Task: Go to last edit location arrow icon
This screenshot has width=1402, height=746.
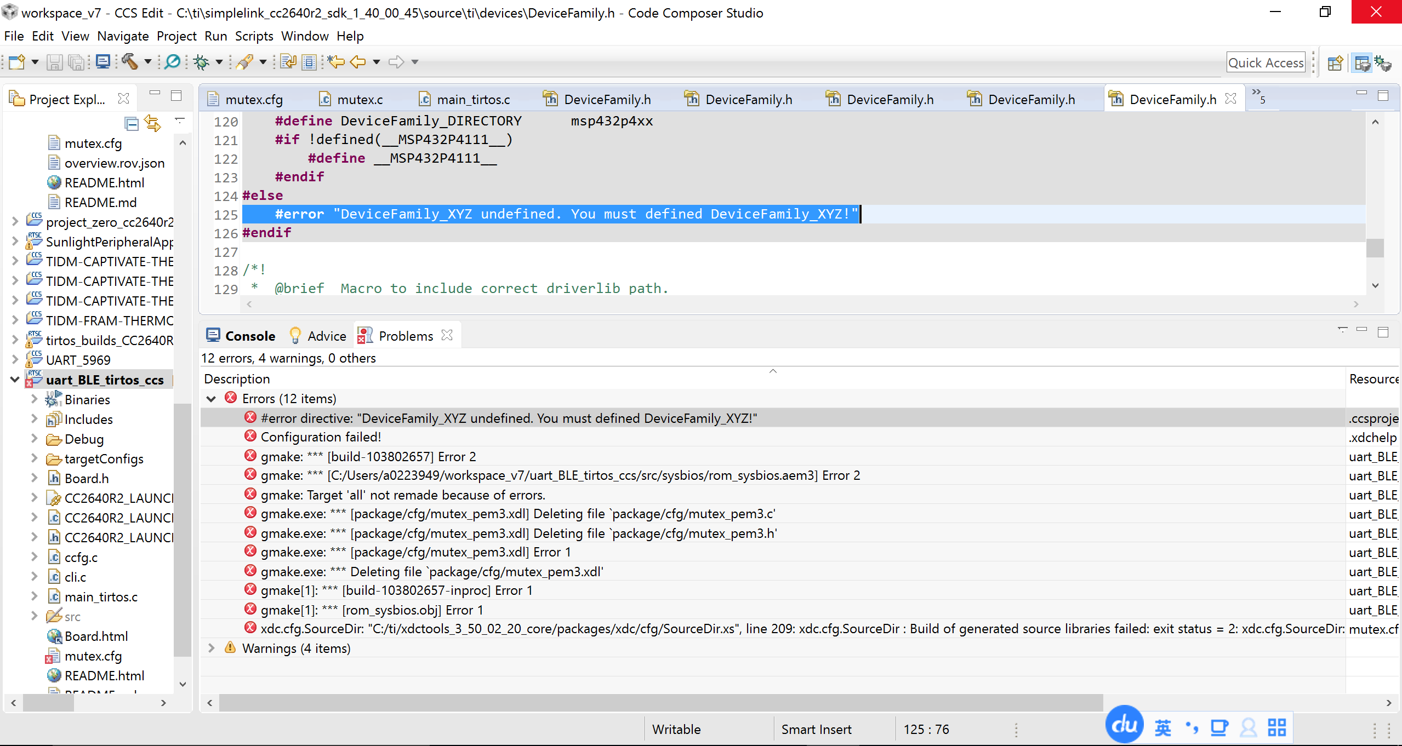Action: [335, 61]
